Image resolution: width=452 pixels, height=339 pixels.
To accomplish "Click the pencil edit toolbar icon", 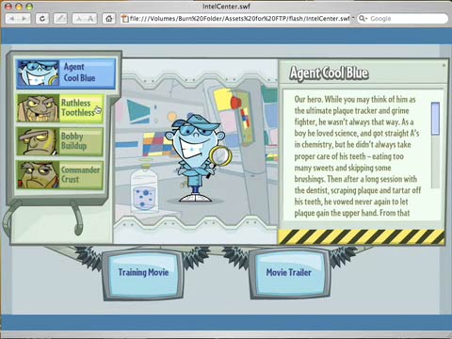I will [60, 19].
